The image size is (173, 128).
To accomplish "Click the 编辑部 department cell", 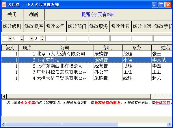I will [x=108, y=60].
